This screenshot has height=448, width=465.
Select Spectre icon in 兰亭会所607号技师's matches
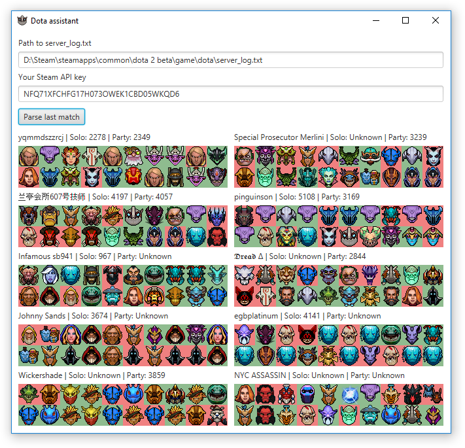pyautogui.click(x=154, y=216)
